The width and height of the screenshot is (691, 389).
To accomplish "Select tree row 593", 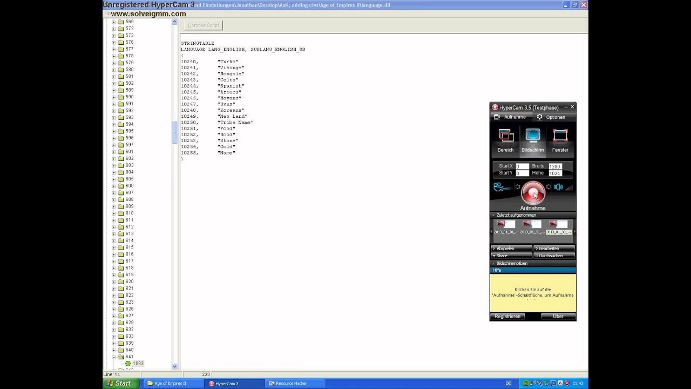I will [130, 117].
